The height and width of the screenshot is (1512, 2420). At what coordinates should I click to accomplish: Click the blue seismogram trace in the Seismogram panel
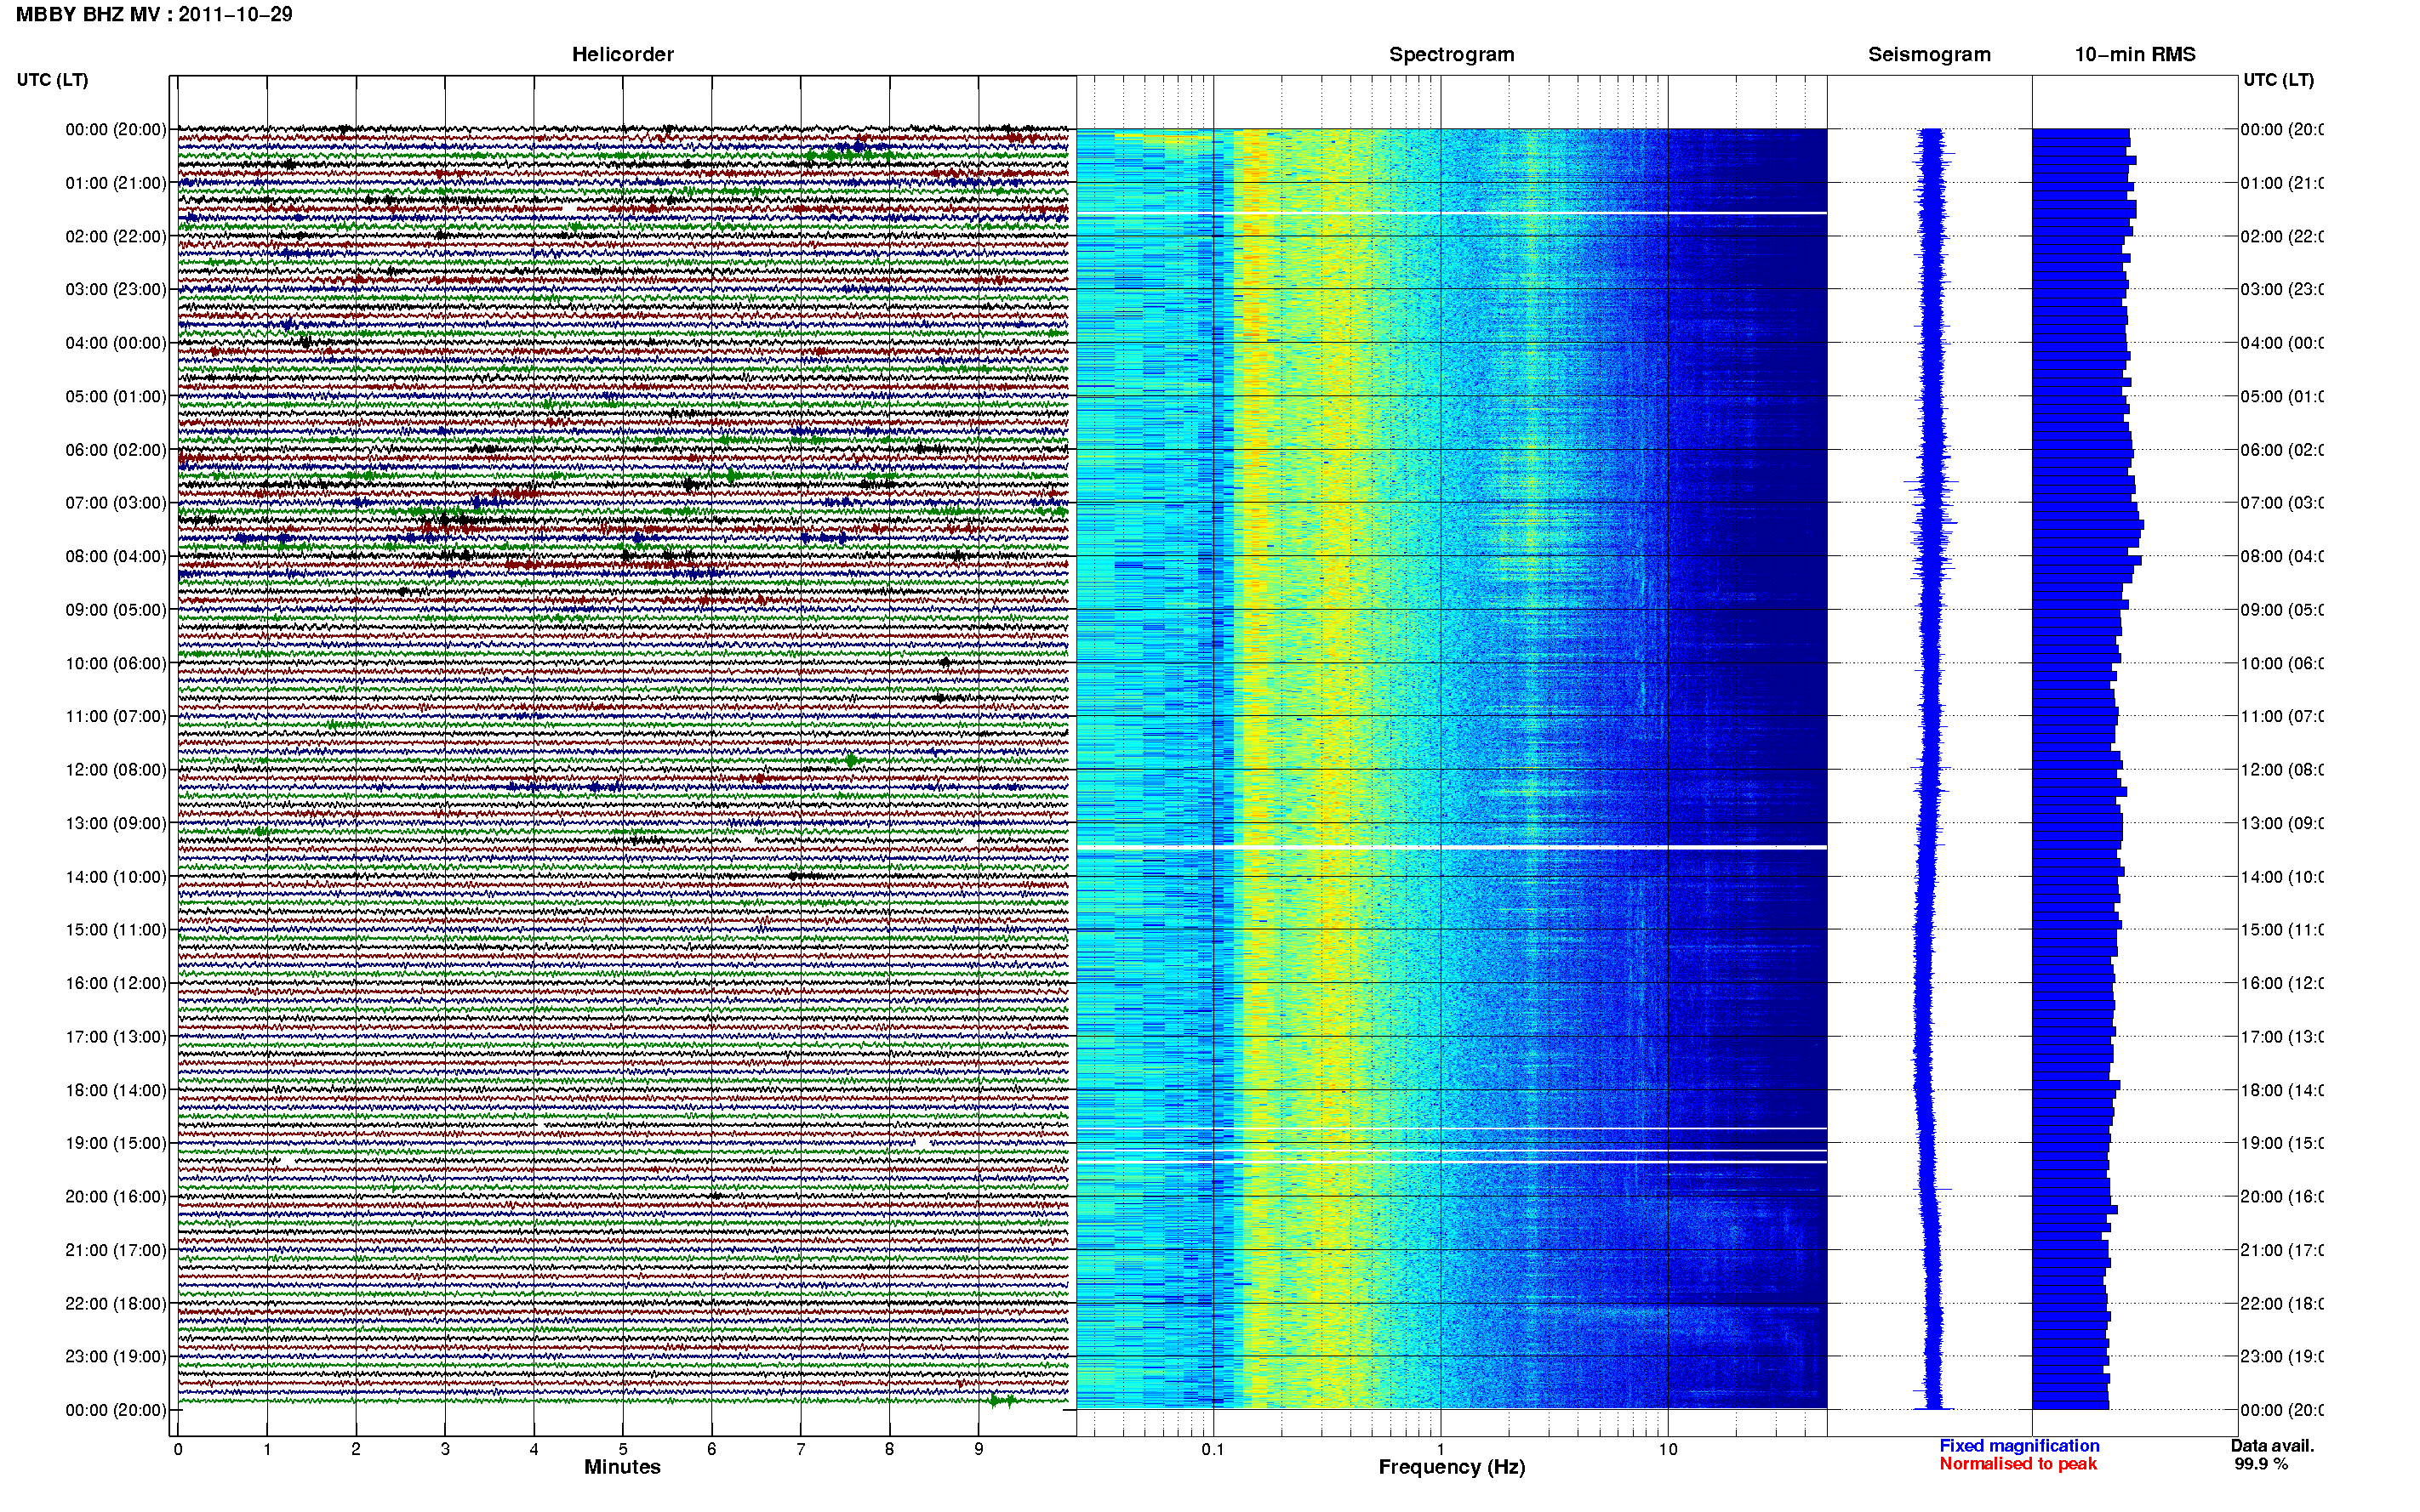(1930, 768)
